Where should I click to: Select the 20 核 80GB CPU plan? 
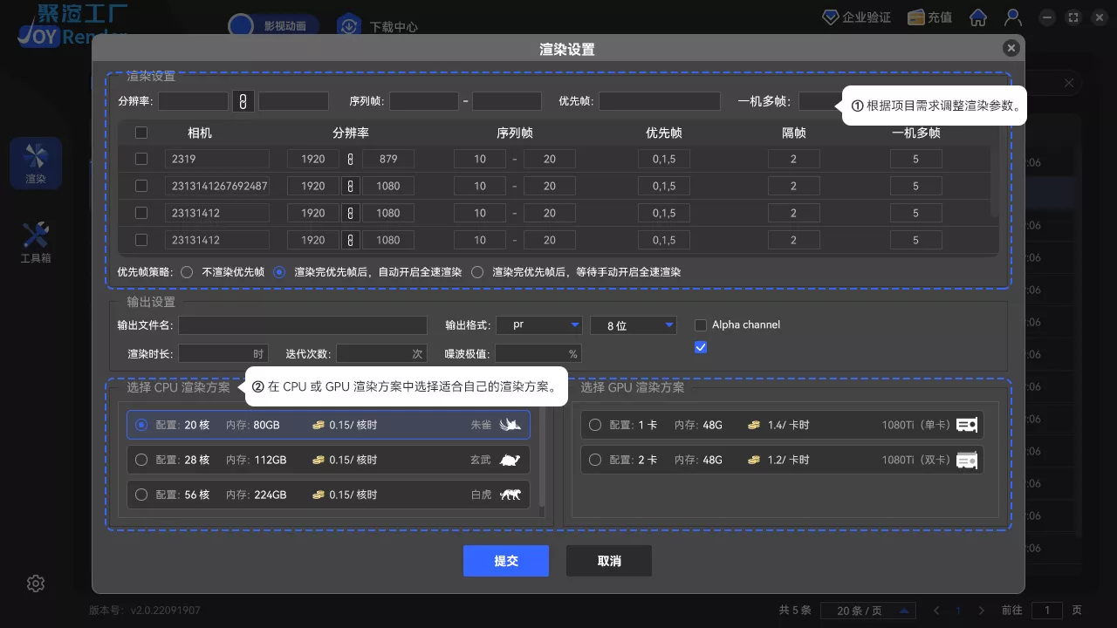click(x=328, y=425)
